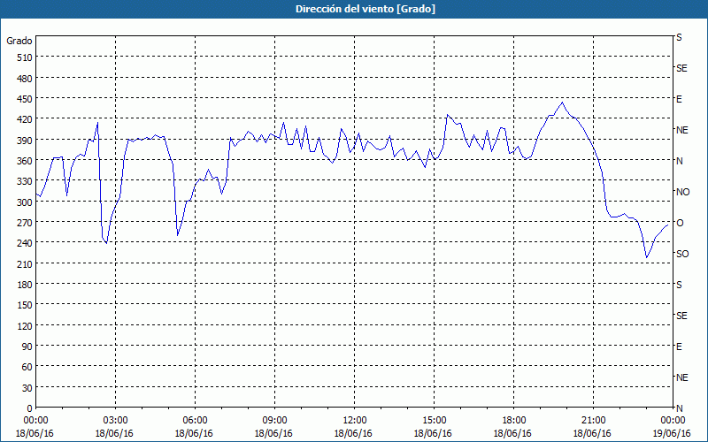
Task: Click the 'N' compass label level with 360
Action: (679, 161)
